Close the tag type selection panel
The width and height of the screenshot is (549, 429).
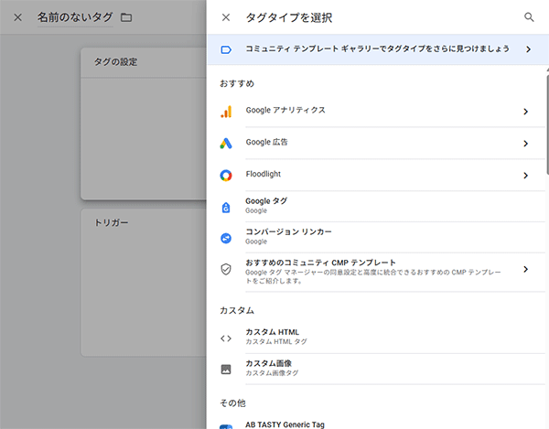(226, 17)
